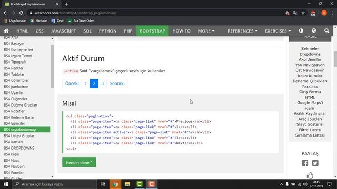Open the HOW TO menu item

[181, 31]
